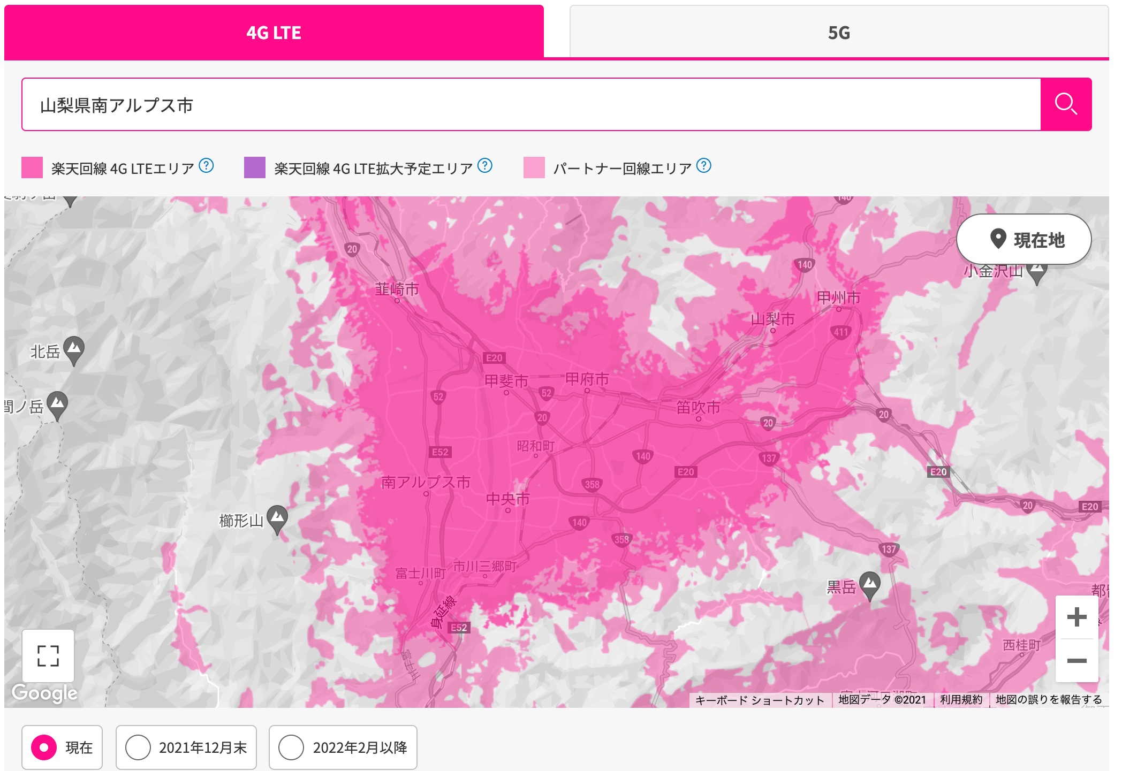Zoom out the map with minus
The height and width of the screenshot is (771, 1122).
[1076, 660]
